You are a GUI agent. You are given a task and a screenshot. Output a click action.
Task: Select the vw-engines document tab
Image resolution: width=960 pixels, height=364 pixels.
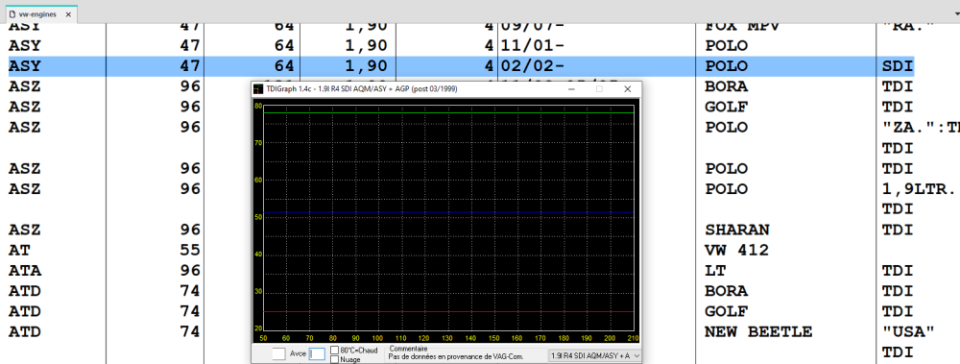click(41, 14)
